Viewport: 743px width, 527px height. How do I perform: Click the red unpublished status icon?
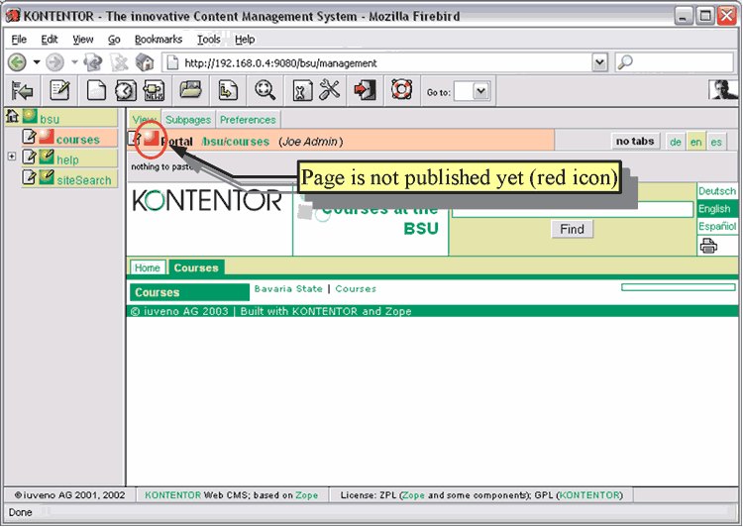[x=151, y=140]
